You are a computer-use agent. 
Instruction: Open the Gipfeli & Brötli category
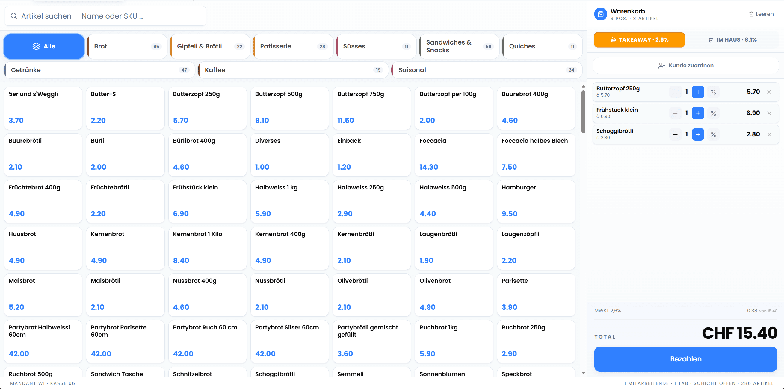point(210,46)
